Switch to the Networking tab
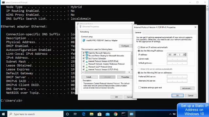Screen dimensions: 209x117 [84, 32]
